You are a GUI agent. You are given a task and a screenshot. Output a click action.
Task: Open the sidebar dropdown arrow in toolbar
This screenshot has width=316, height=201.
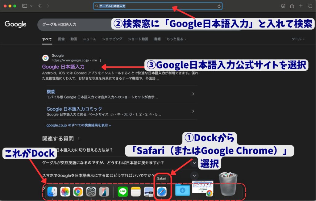pyautogui.click(x=31, y=6)
